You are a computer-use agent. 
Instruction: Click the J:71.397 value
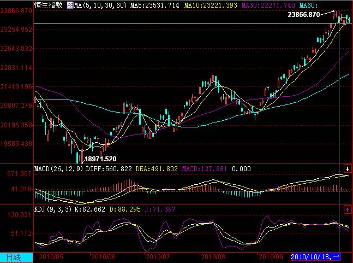(160, 209)
